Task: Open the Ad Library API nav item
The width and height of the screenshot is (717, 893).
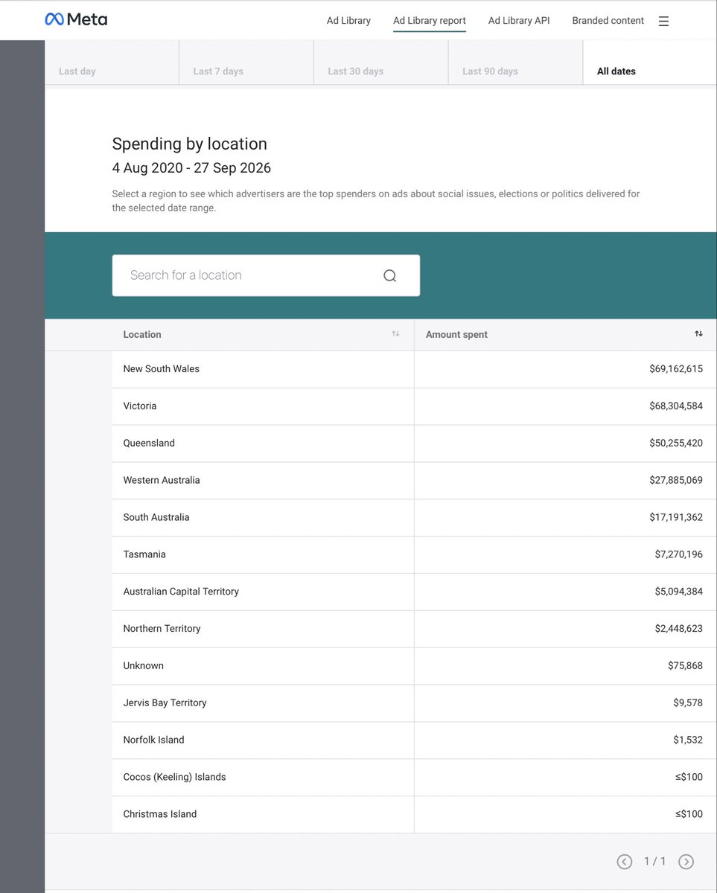Action: (x=519, y=21)
